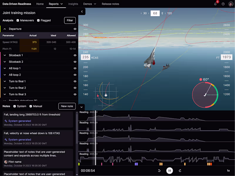Image resolution: width=235 pixels, height=176 pixels.
Task: Go to the Home tab
Action: [x=40, y=4]
